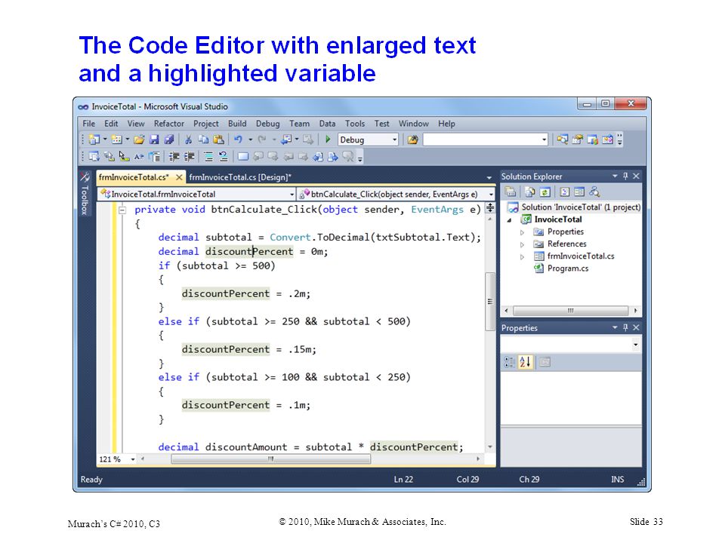This screenshot has height=543, width=725.
Task: Switch properties to Categorized view
Action: click(x=510, y=362)
